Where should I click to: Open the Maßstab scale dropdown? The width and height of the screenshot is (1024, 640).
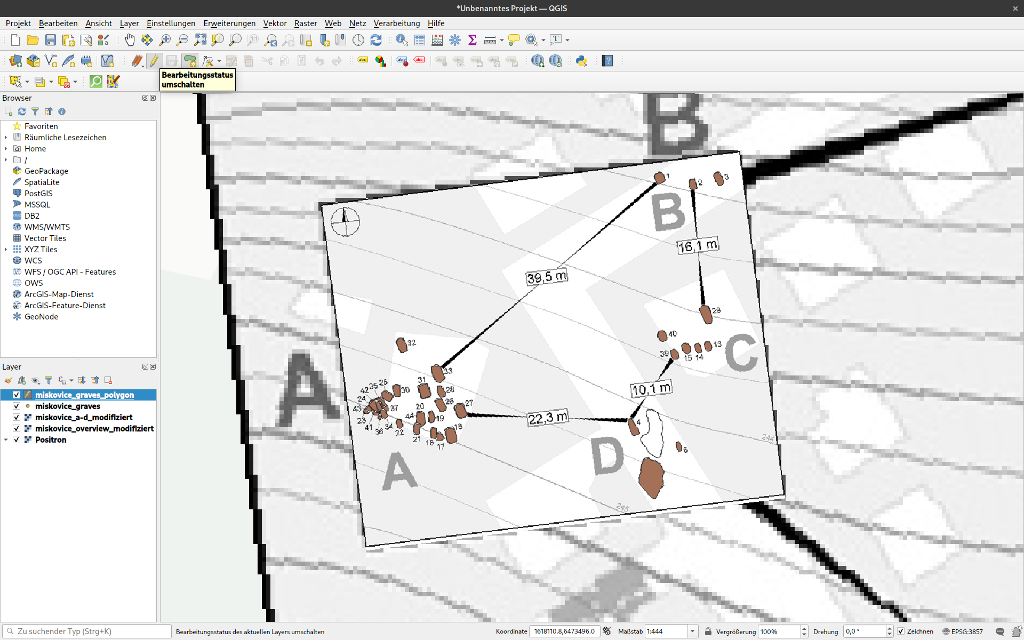pos(692,631)
